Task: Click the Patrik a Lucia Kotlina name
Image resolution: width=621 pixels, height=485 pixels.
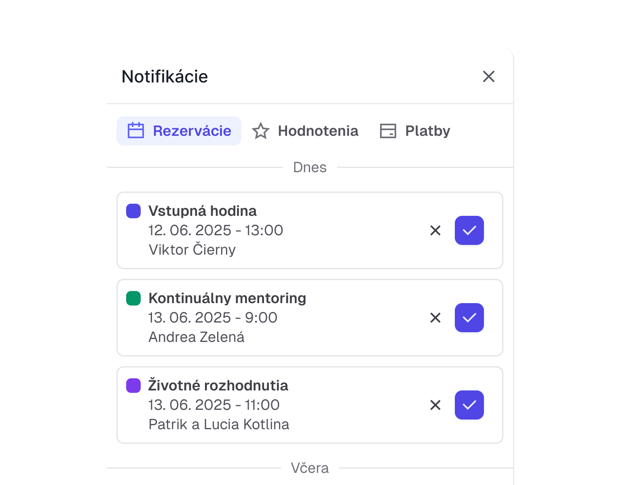Action: coord(219,424)
